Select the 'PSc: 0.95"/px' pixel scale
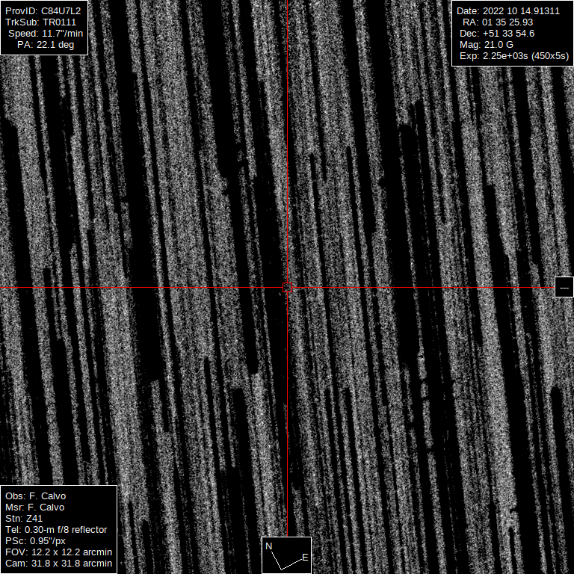The width and height of the screenshot is (574, 574). 35,541
